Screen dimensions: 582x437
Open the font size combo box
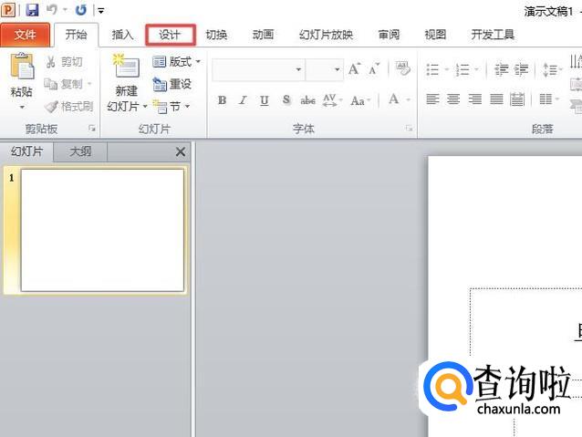[324, 69]
